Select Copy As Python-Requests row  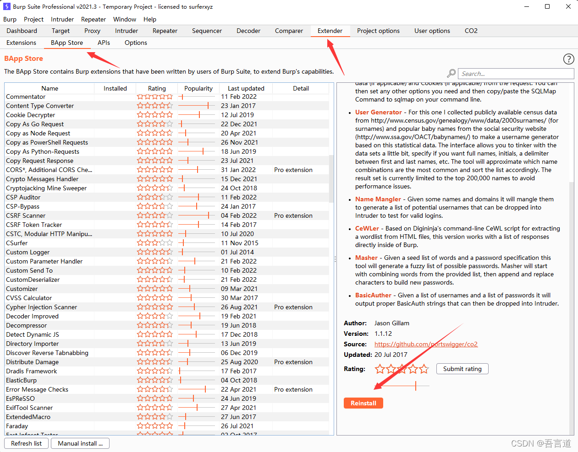(x=167, y=151)
